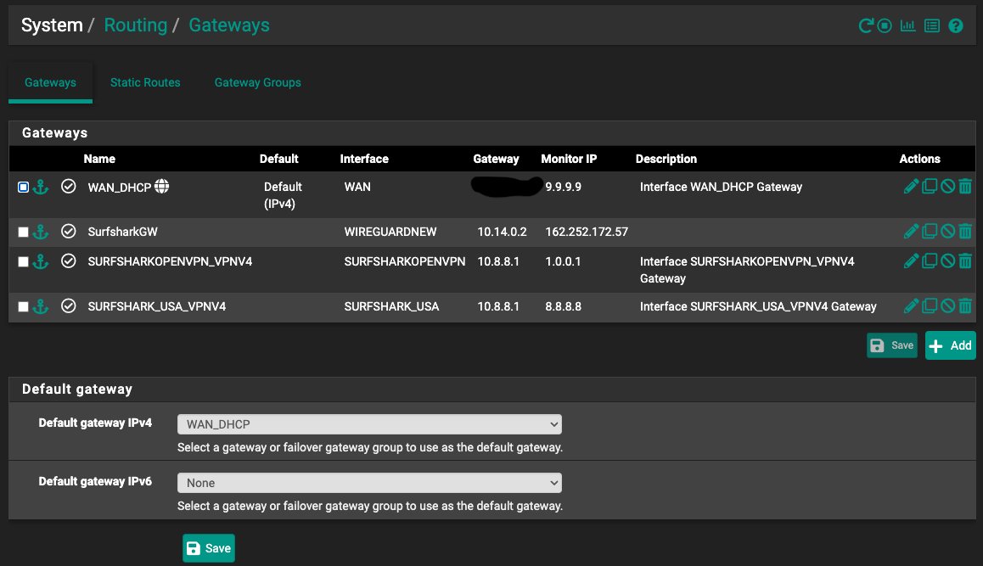The height and width of the screenshot is (566, 983).
Task: Click the status check icon for SurfsharkGW
Action: tap(68, 232)
